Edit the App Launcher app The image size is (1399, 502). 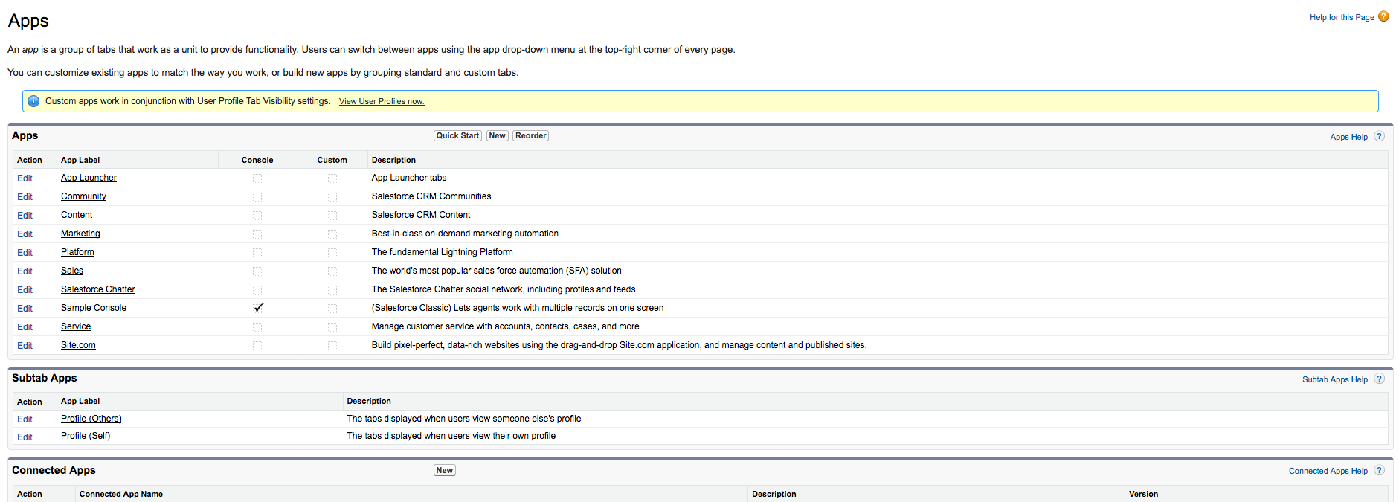pyautogui.click(x=25, y=178)
